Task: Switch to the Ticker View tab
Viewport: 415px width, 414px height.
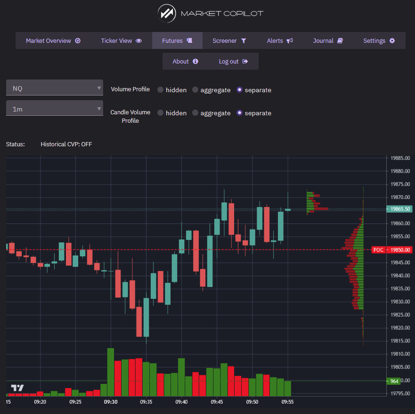Action: pos(122,41)
